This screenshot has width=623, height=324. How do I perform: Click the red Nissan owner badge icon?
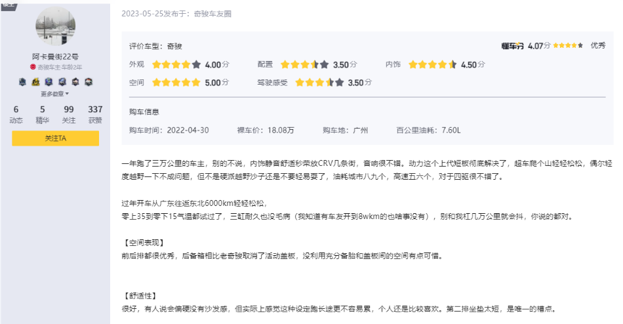click(x=33, y=67)
